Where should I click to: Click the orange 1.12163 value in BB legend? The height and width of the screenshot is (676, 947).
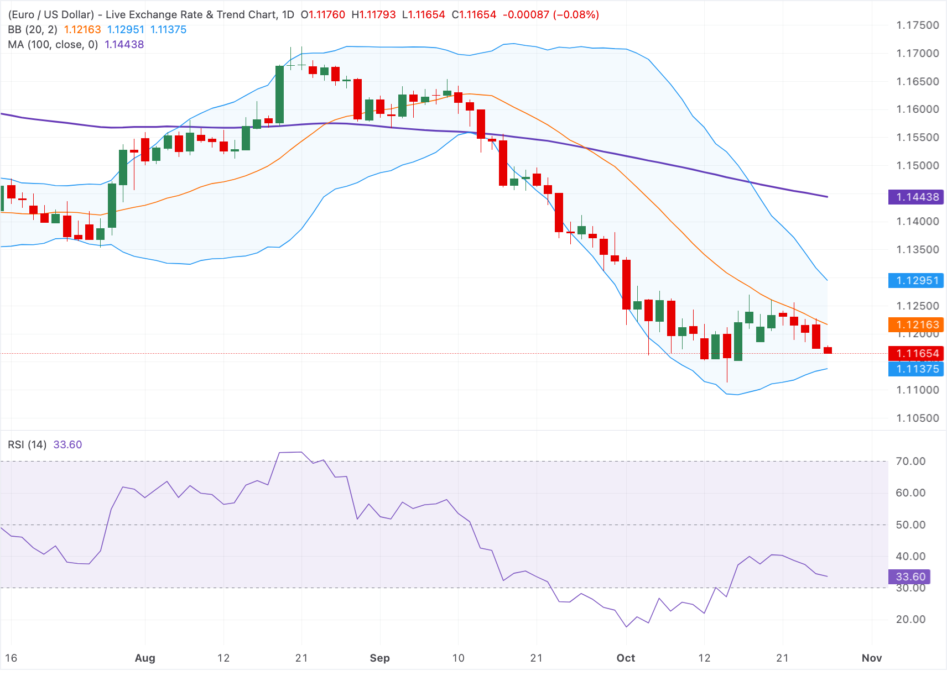point(82,30)
